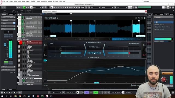Select the Erase tool in toolbar
The height and width of the screenshot is (98, 175).
(59, 7)
